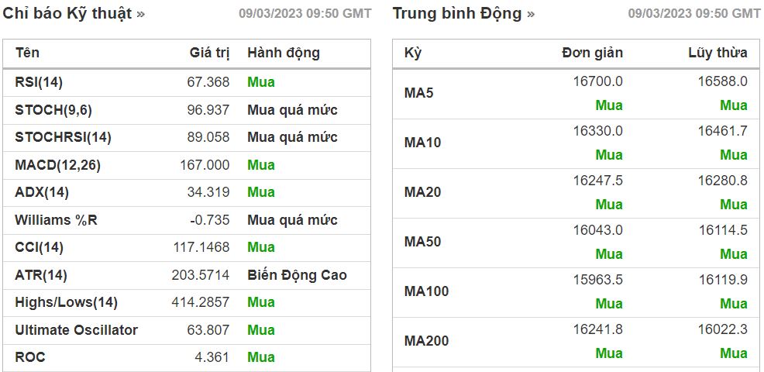Click MA200 exponential value 16022.3
The image size is (764, 372).
click(723, 329)
